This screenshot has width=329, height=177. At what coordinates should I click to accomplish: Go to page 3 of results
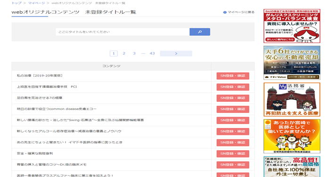[x=134, y=53]
